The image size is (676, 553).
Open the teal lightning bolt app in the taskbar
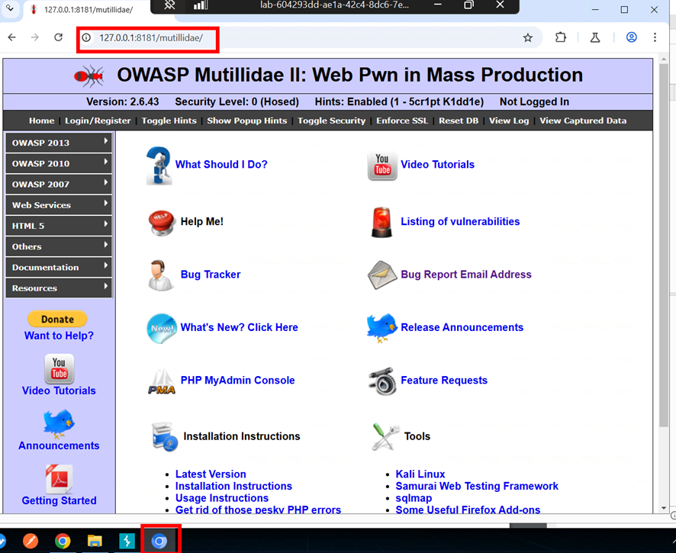(127, 541)
